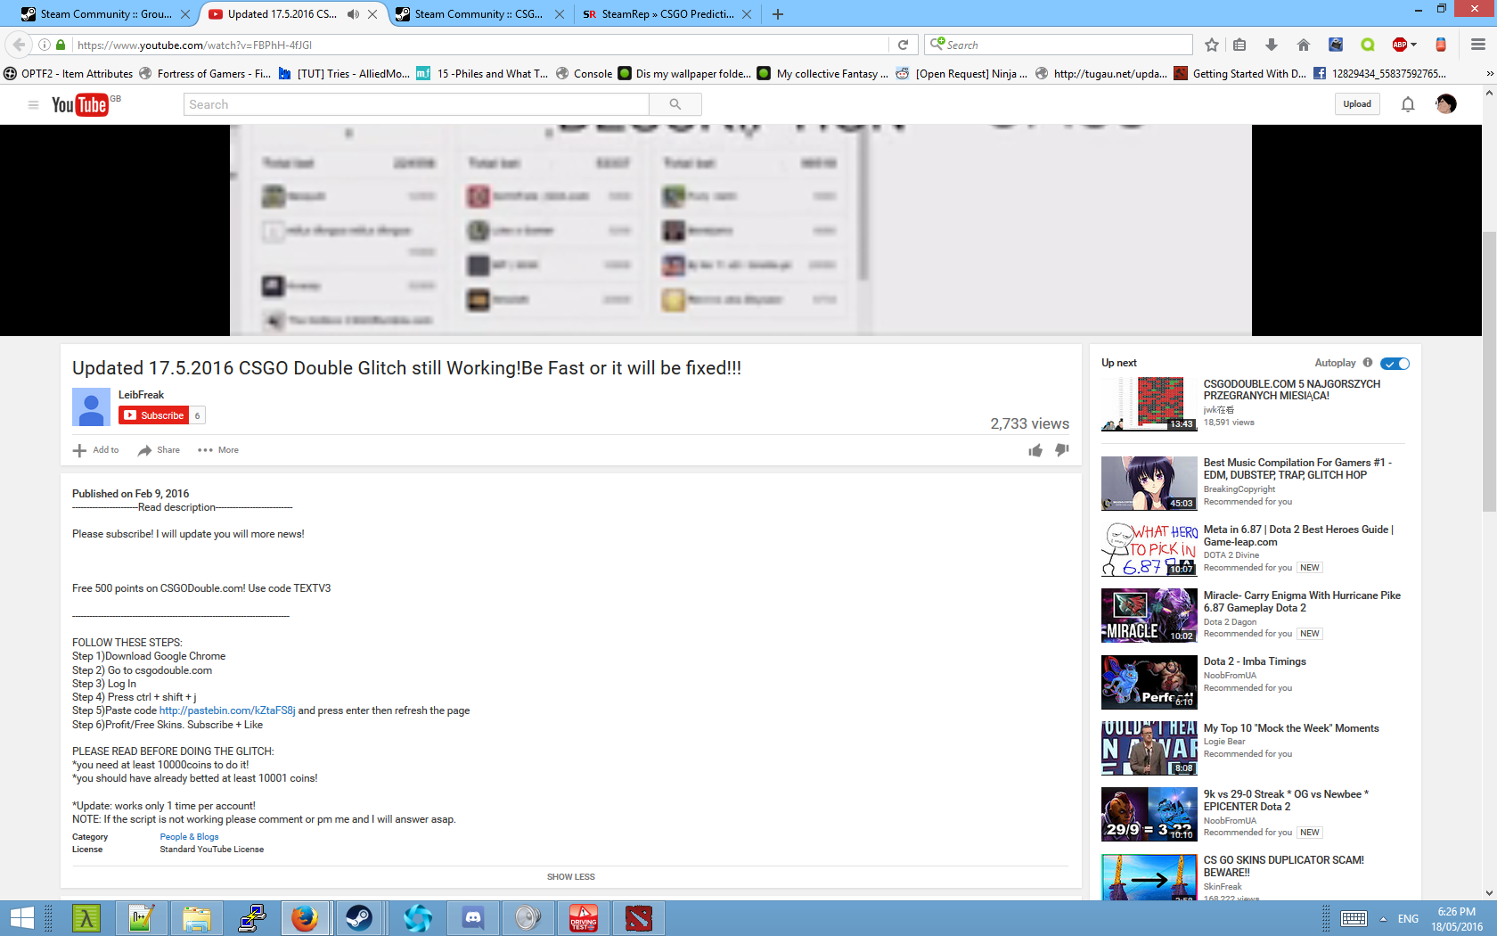Like the video with thumbs up
Image resolution: width=1497 pixels, height=936 pixels.
click(1035, 450)
